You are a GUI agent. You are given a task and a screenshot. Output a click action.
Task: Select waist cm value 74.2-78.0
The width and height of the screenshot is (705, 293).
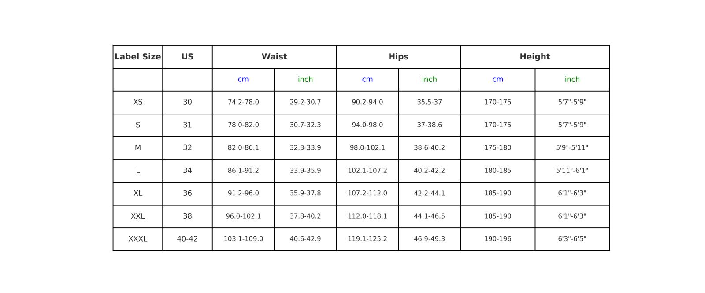pyautogui.click(x=243, y=102)
